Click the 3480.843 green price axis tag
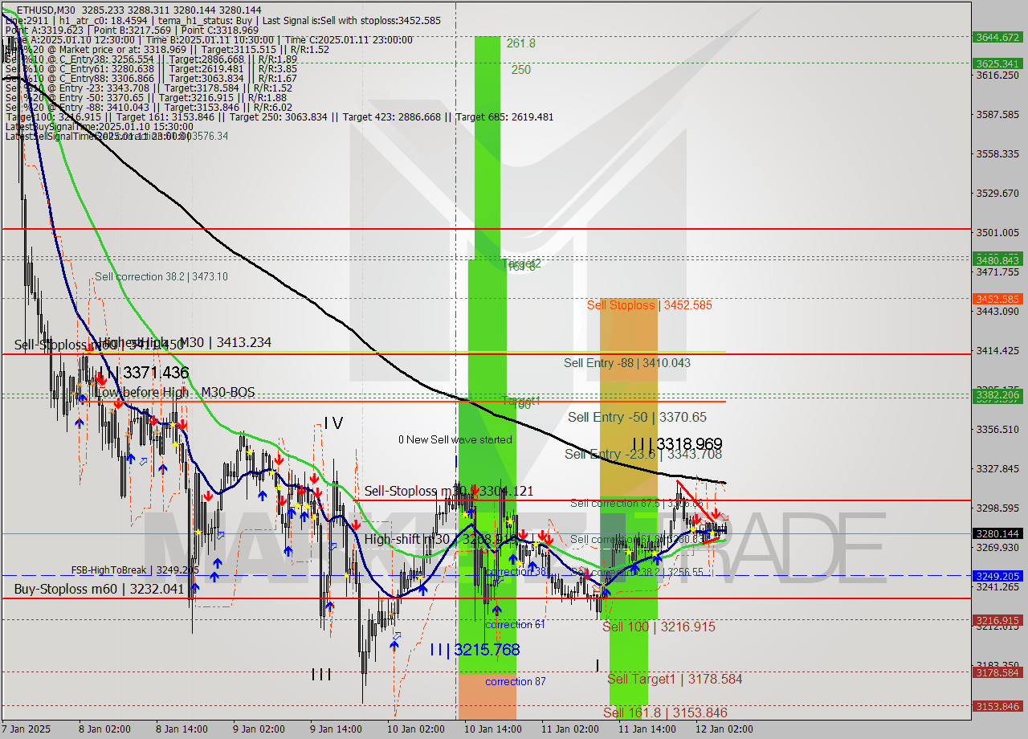 pyautogui.click(x=997, y=259)
